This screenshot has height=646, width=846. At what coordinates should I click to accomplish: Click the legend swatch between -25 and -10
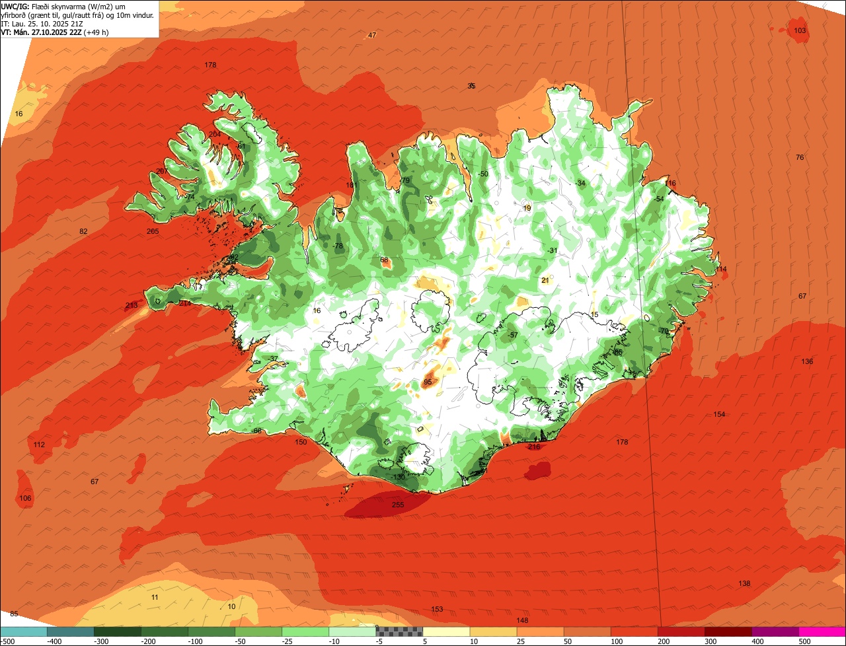(x=305, y=632)
